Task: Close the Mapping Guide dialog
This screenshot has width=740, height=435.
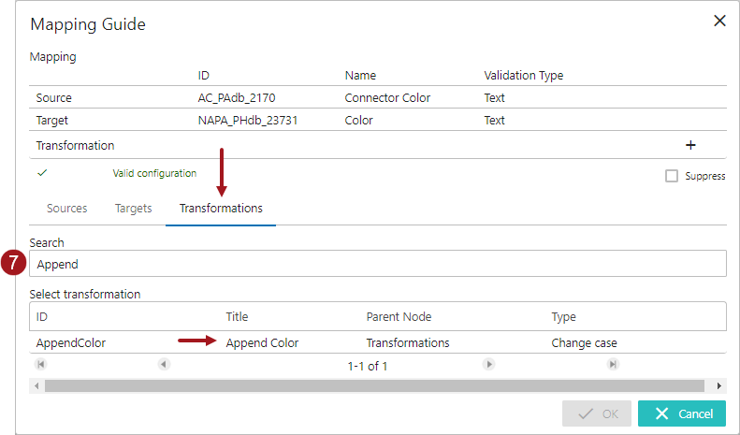Action: pos(719,22)
